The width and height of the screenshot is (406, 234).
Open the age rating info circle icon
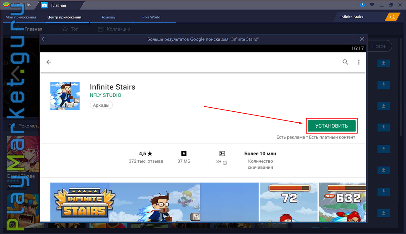pyautogui.click(x=225, y=163)
